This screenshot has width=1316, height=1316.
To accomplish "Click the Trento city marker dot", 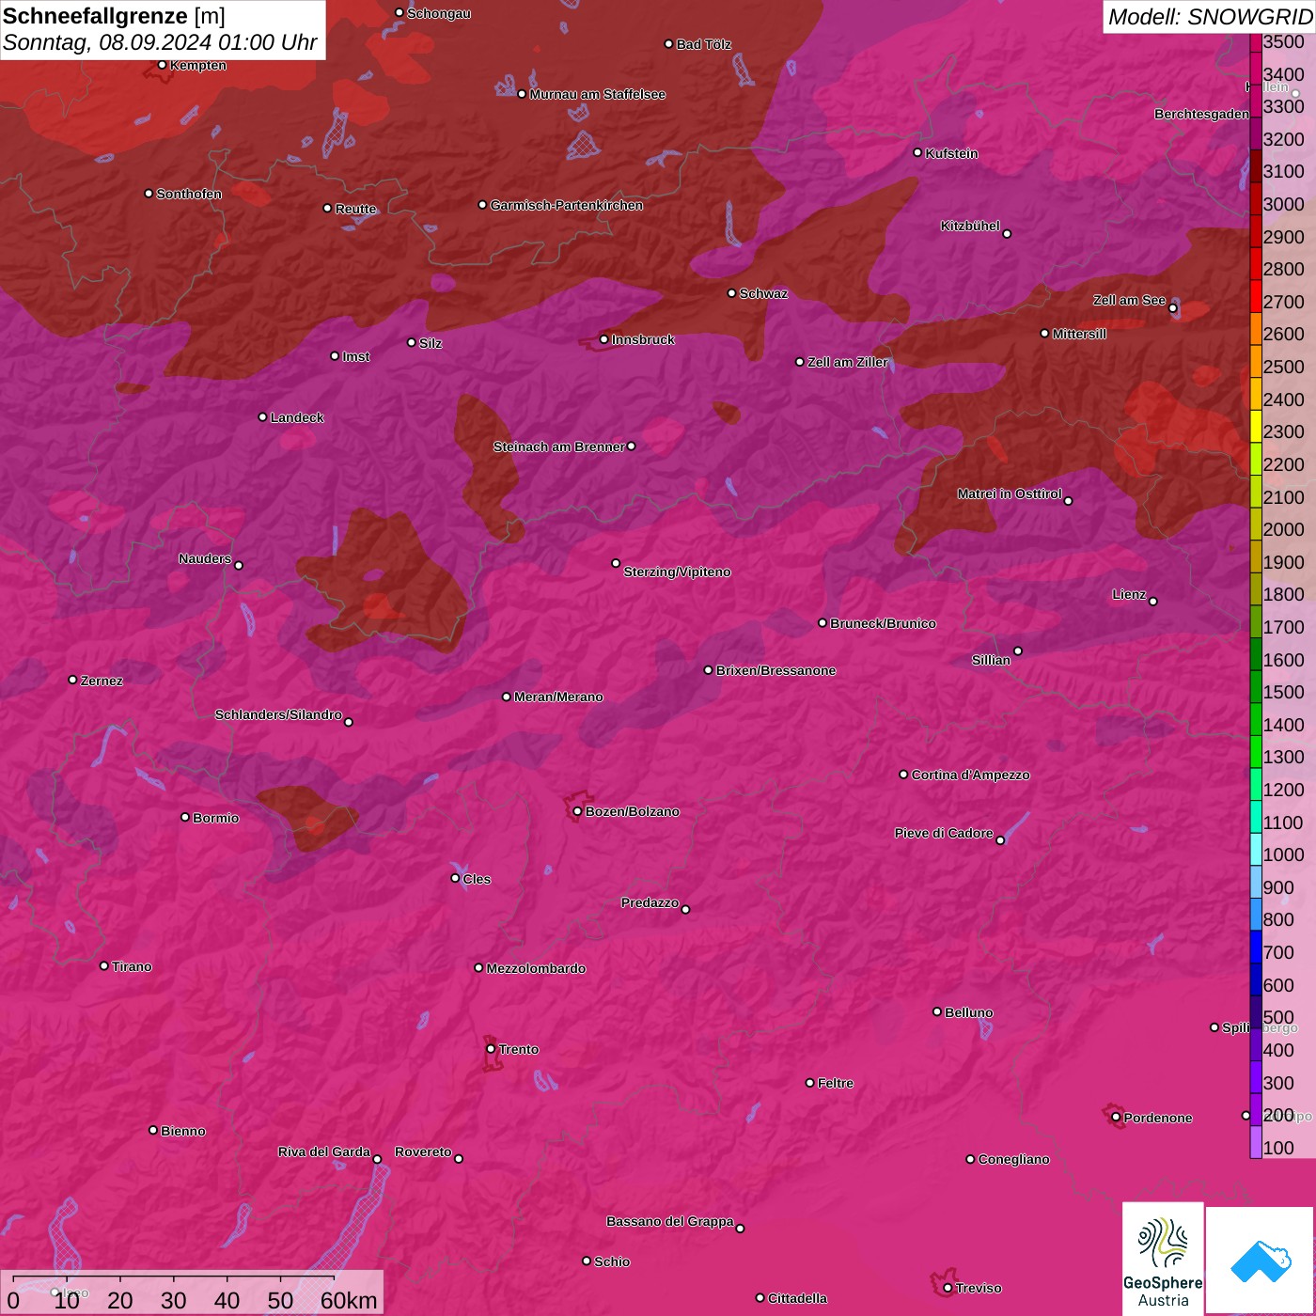I will click(x=491, y=1049).
